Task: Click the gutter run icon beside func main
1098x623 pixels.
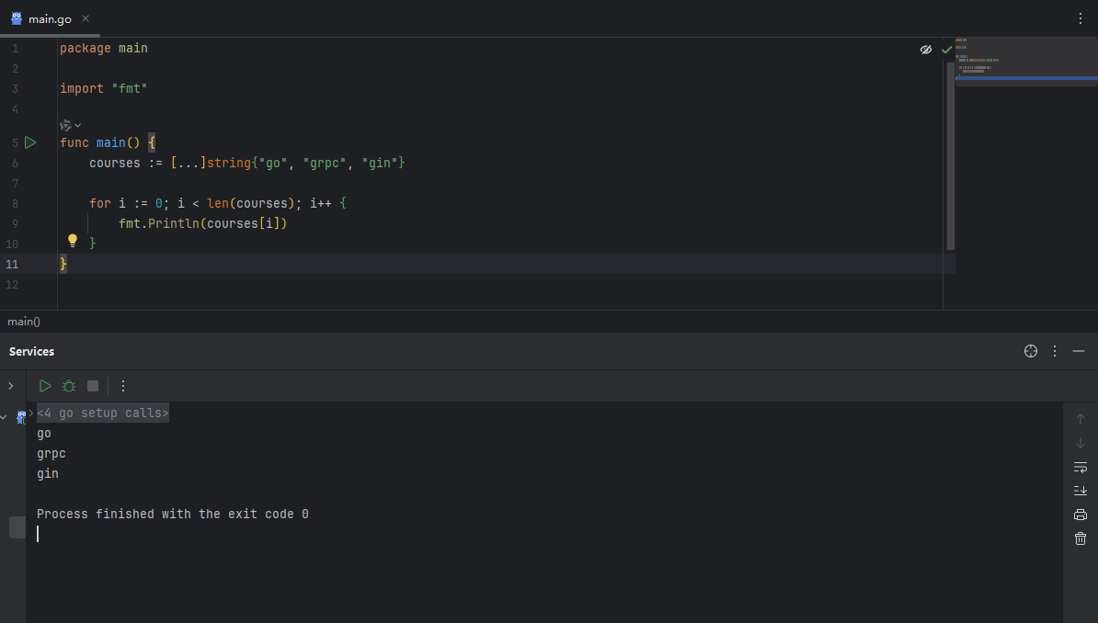Action: (30, 142)
